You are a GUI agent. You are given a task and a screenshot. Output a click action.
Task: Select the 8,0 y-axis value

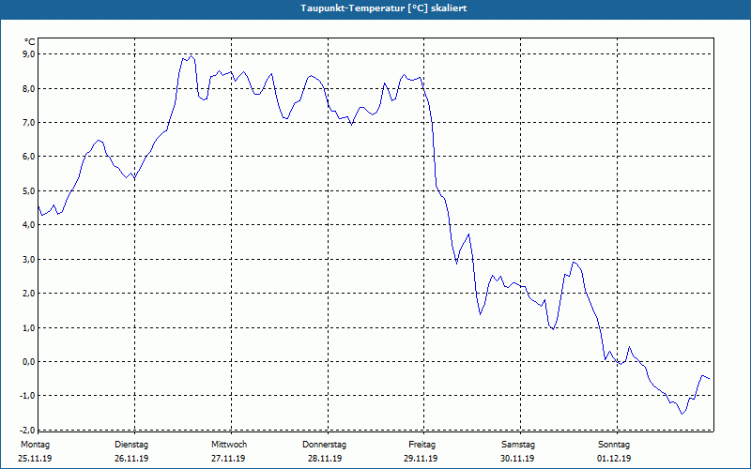point(29,88)
